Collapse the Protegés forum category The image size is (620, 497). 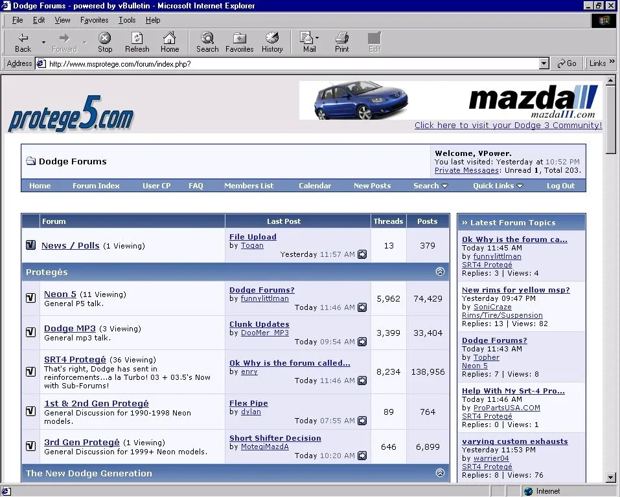441,272
